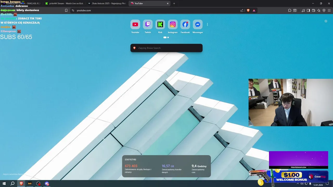Open the Instagram shortcut tile
Image resolution: width=333 pixels, height=187 pixels.
[173, 26]
